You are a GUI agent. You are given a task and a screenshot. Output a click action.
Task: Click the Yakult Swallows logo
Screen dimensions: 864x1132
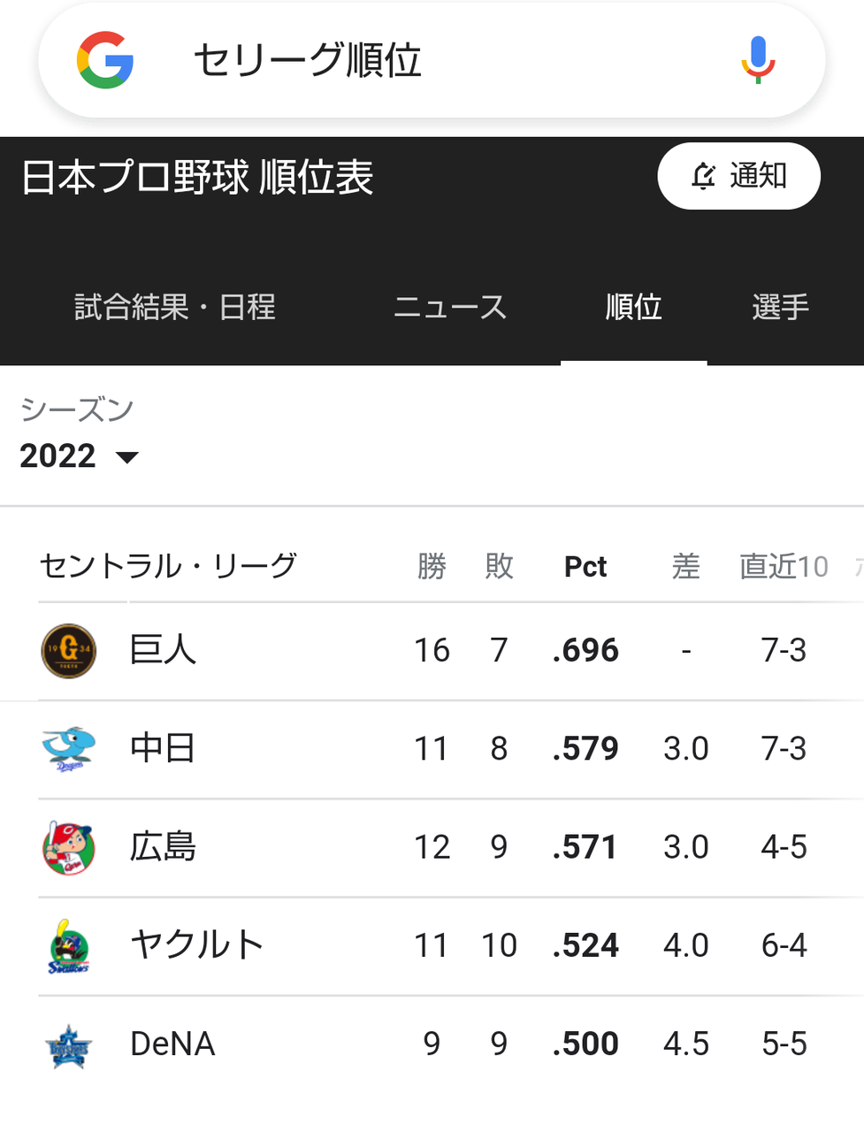click(x=69, y=946)
